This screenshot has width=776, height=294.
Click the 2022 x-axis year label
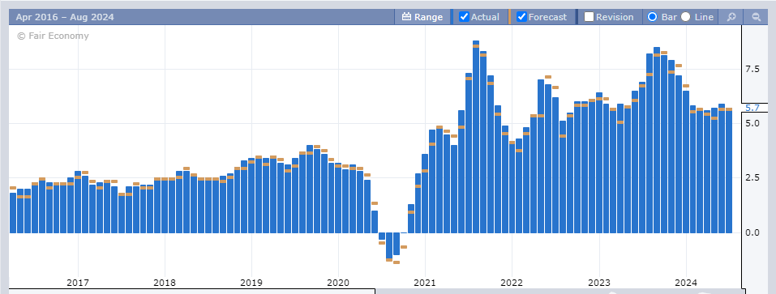coord(512,283)
